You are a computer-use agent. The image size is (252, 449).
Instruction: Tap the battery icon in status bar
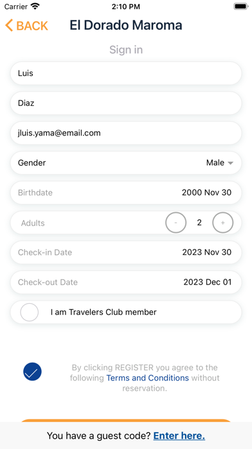[x=241, y=6]
